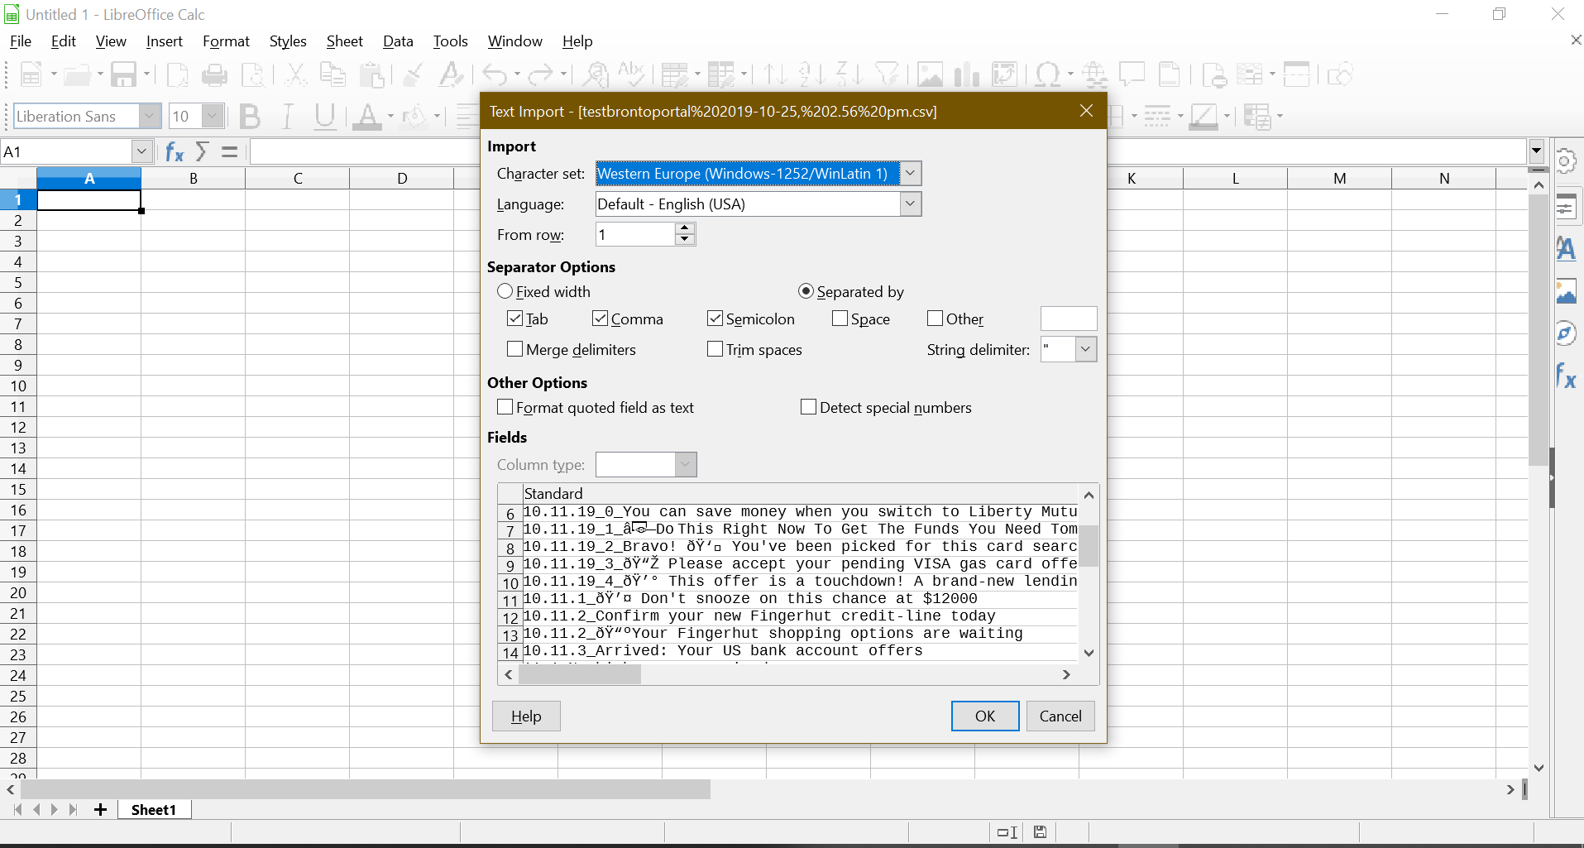Screen dimensions: 1584x848
Task: Click the Help button in the dialog
Action: 526,716
